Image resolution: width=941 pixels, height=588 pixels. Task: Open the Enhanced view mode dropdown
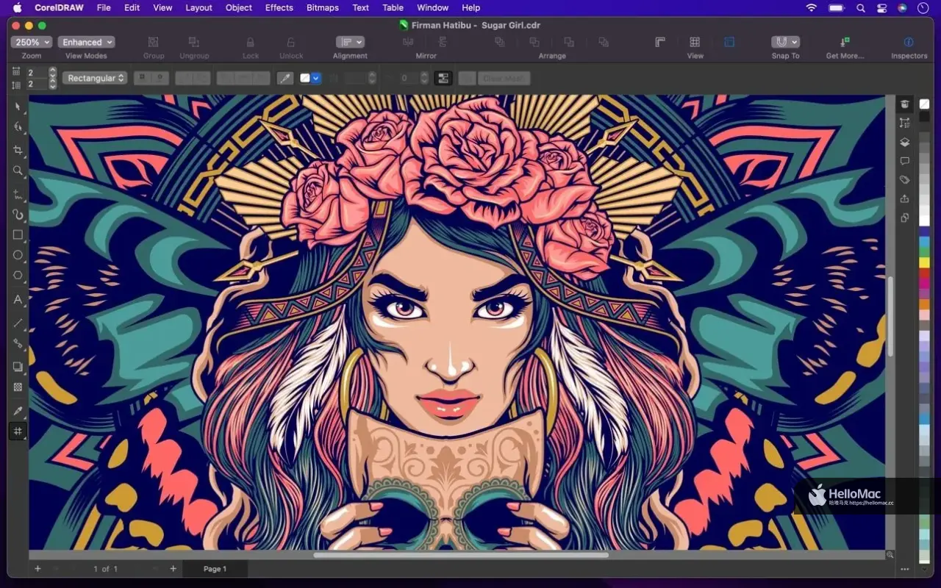click(x=87, y=43)
